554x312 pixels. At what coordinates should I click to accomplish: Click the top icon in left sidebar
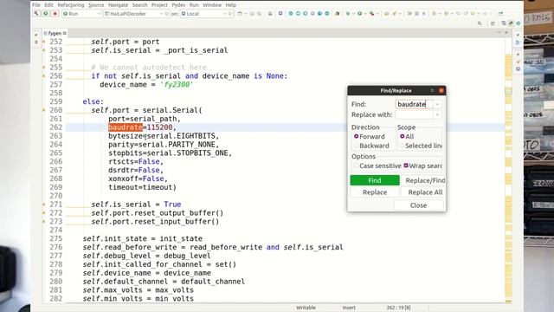tap(36, 35)
